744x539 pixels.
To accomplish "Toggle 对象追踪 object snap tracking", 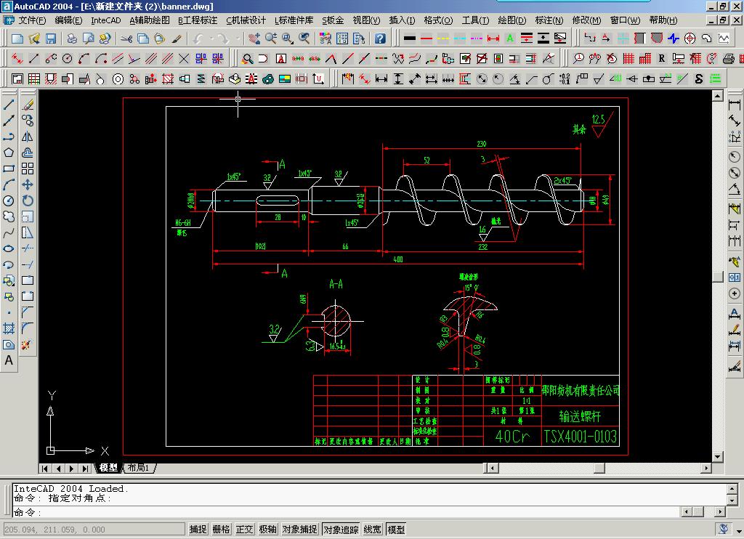I will [x=341, y=529].
